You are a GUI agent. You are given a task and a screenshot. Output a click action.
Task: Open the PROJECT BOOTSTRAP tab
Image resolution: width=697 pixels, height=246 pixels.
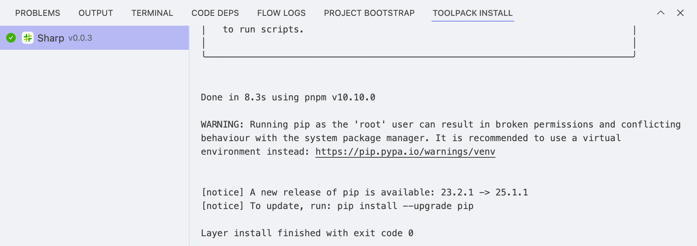(x=369, y=13)
